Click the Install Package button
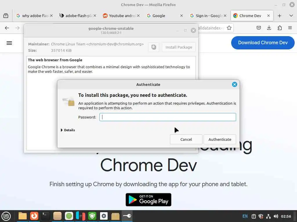The height and width of the screenshot is (222, 297). tap(179, 47)
